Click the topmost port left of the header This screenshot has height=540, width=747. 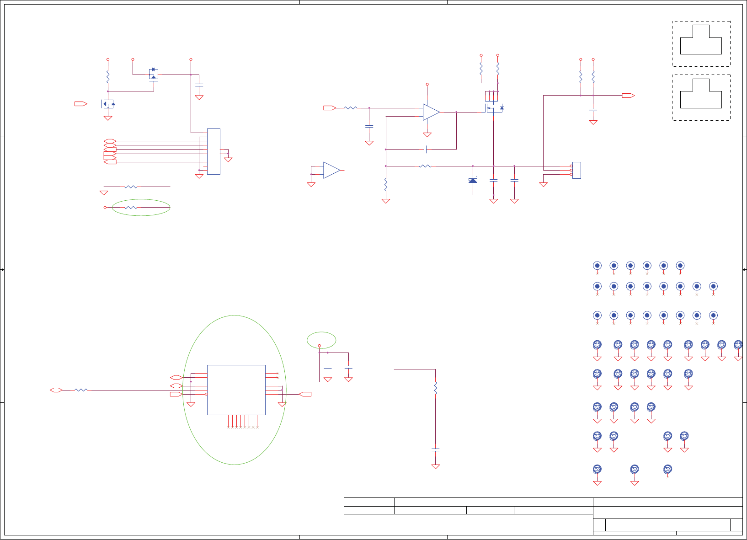[110, 141]
